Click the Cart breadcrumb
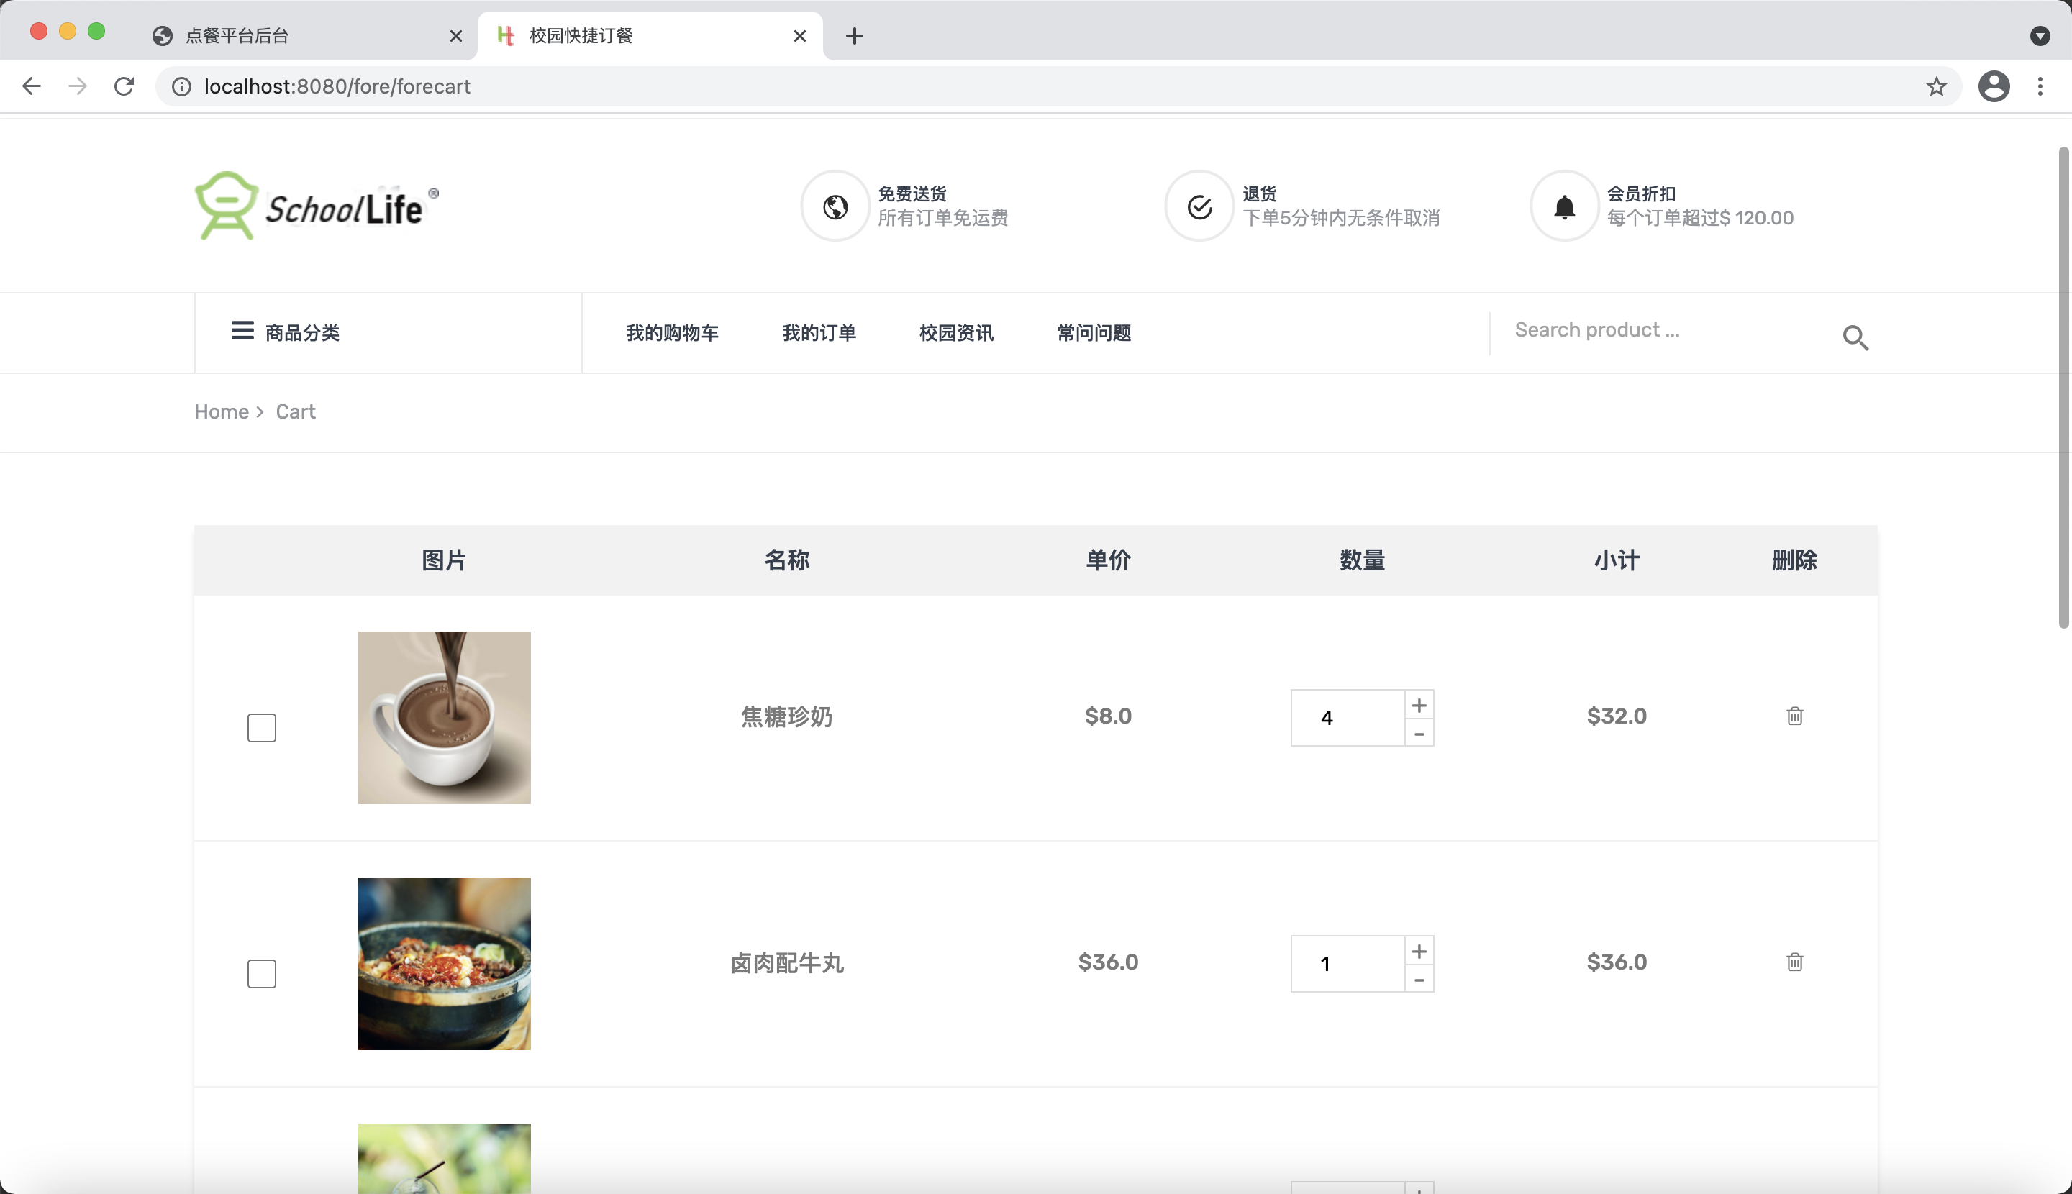This screenshot has width=2072, height=1194. point(295,411)
